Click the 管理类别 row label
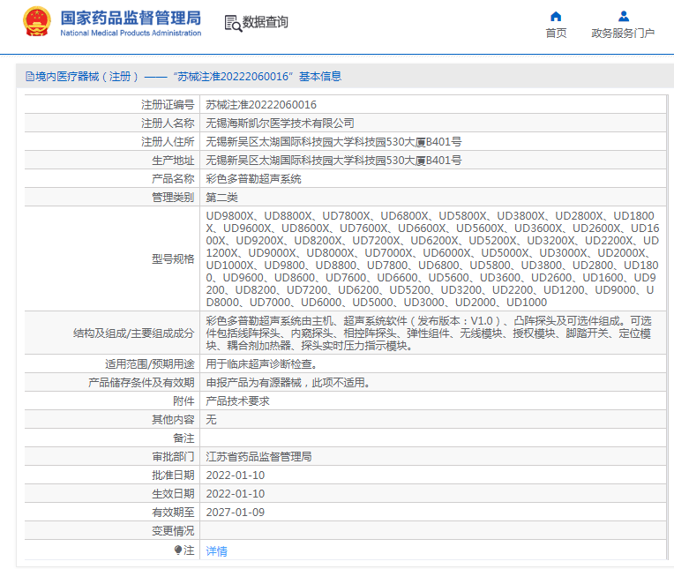674x569 pixels. (173, 198)
